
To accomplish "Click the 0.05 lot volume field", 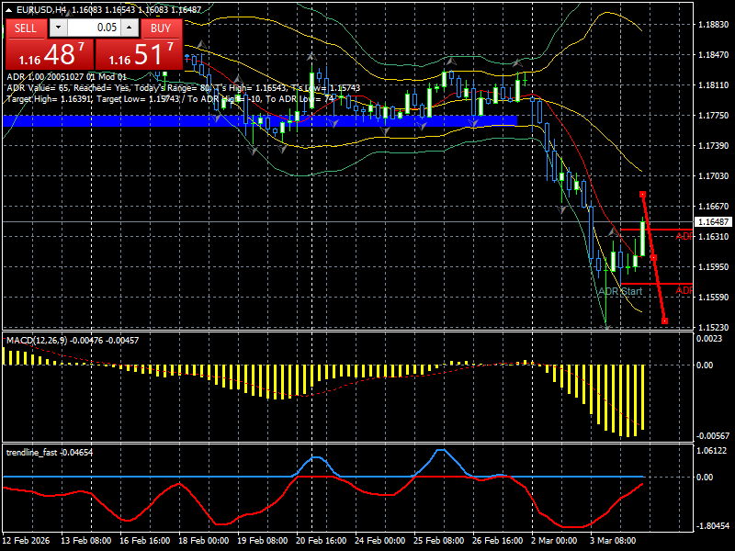I will pyautogui.click(x=94, y=28).
